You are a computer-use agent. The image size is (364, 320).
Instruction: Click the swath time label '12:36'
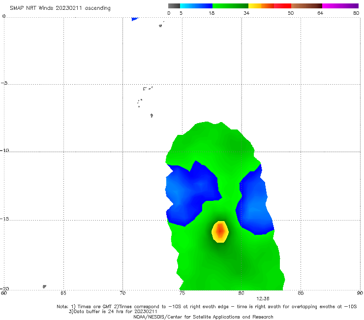[263, 299]
